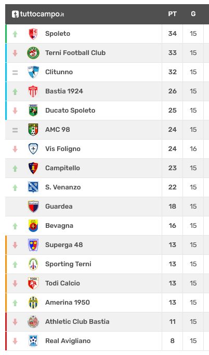Click the Clitunno team crest
Viewport: 209px width, 355px height.
33,72
